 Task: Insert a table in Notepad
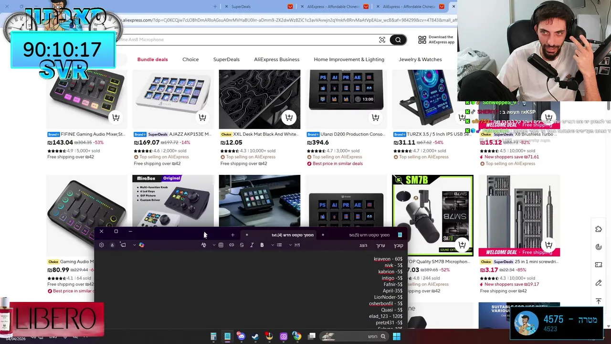[x=221, y=245]
